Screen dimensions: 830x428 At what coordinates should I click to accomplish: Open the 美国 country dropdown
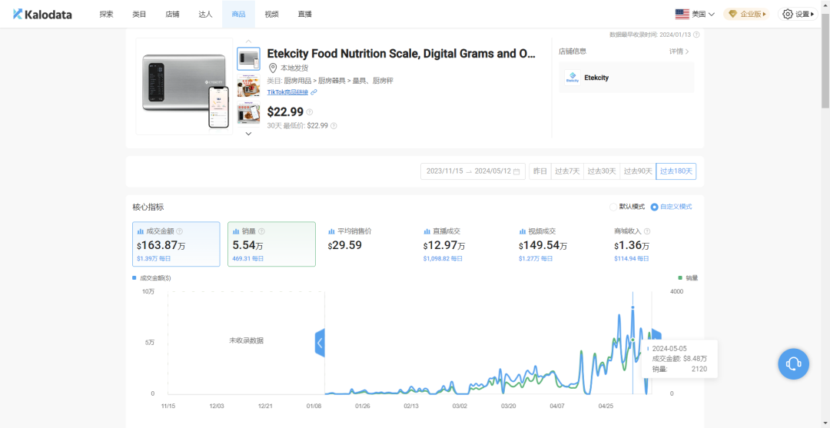point(695,15)
